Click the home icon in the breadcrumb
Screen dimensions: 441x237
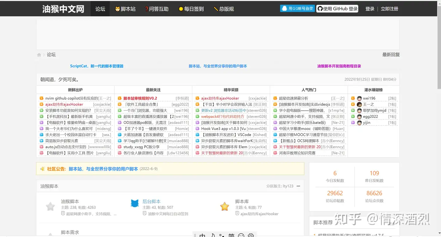click(x=39, y=55)
